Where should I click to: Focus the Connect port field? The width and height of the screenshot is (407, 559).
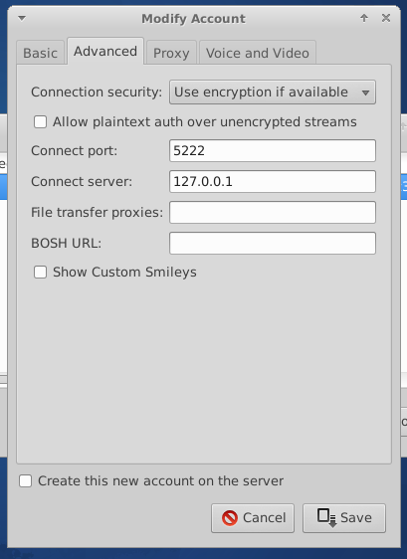tap(273, 150)
